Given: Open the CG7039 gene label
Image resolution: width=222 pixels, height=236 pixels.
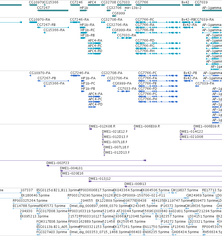Looking at the screenshot, I should coord(201,2).
